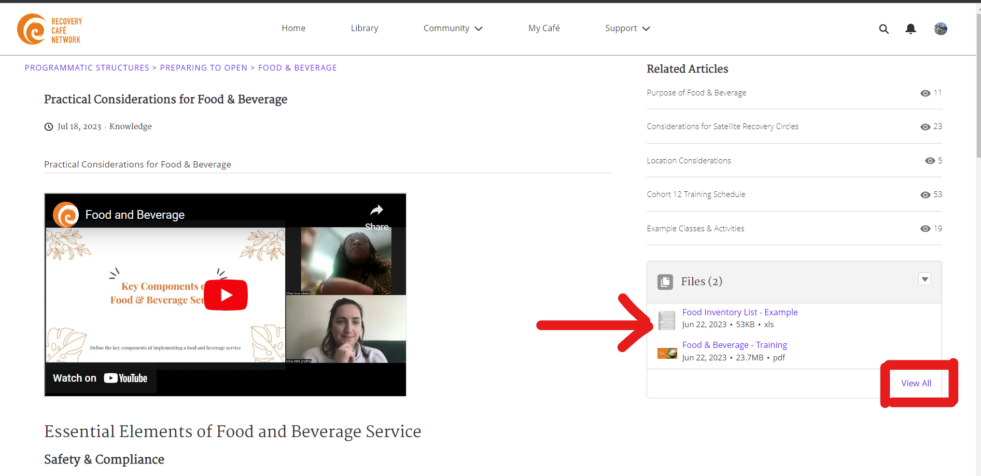The width and height of the screenshot is (981, 476).
Task: Open the PREPARING TO OPEN breadcrumb link
Action: point(203,67)
